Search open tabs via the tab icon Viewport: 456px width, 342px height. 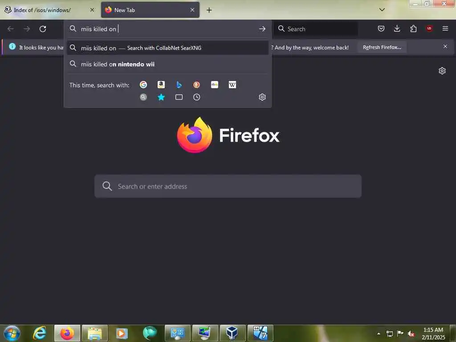pos(179,97)
